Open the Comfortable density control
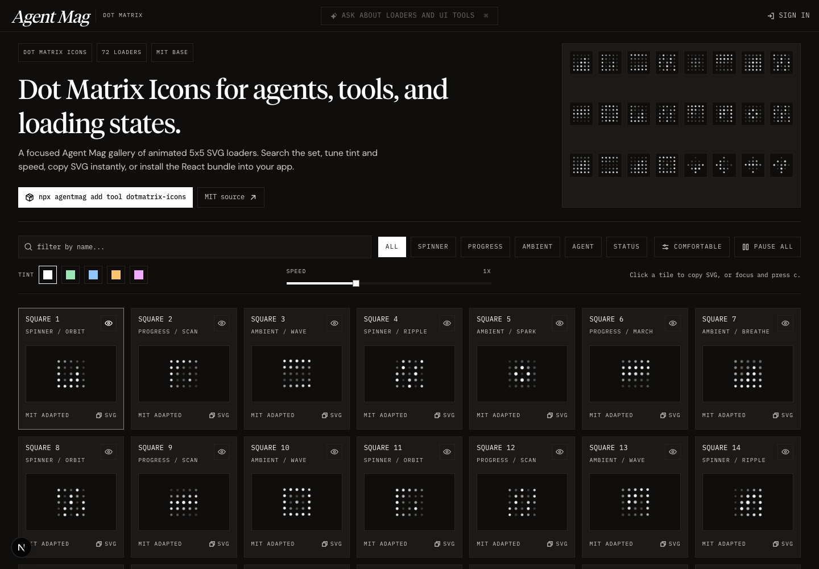This screenshot has height=569, width=819. pos(692,247)
